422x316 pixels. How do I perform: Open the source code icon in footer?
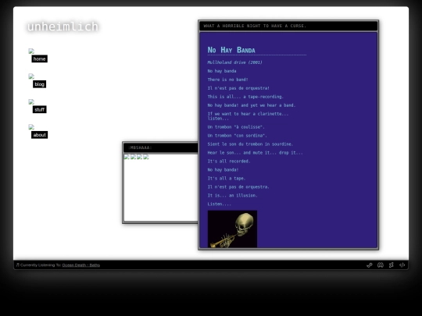(402, 265)
